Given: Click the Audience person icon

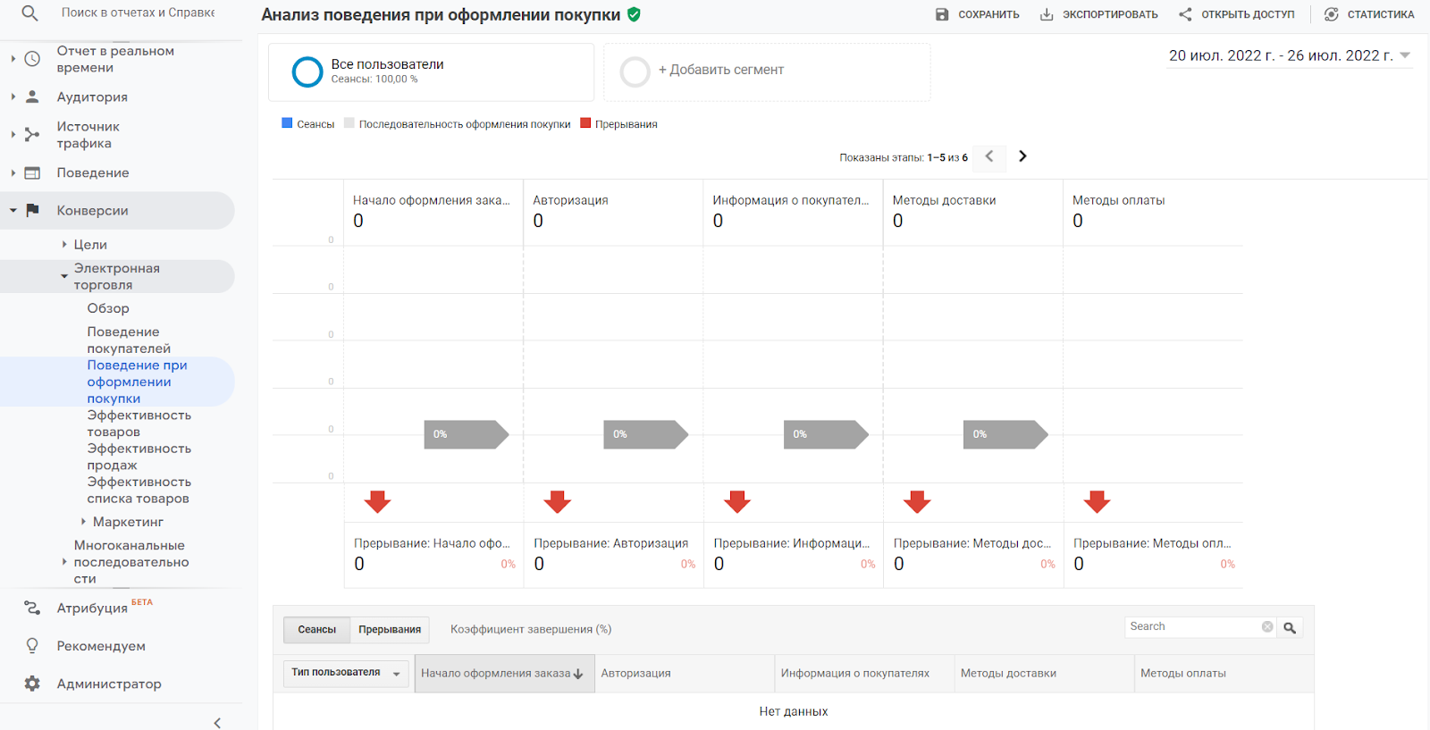Looking at the screenshot, I should point(32,96).
